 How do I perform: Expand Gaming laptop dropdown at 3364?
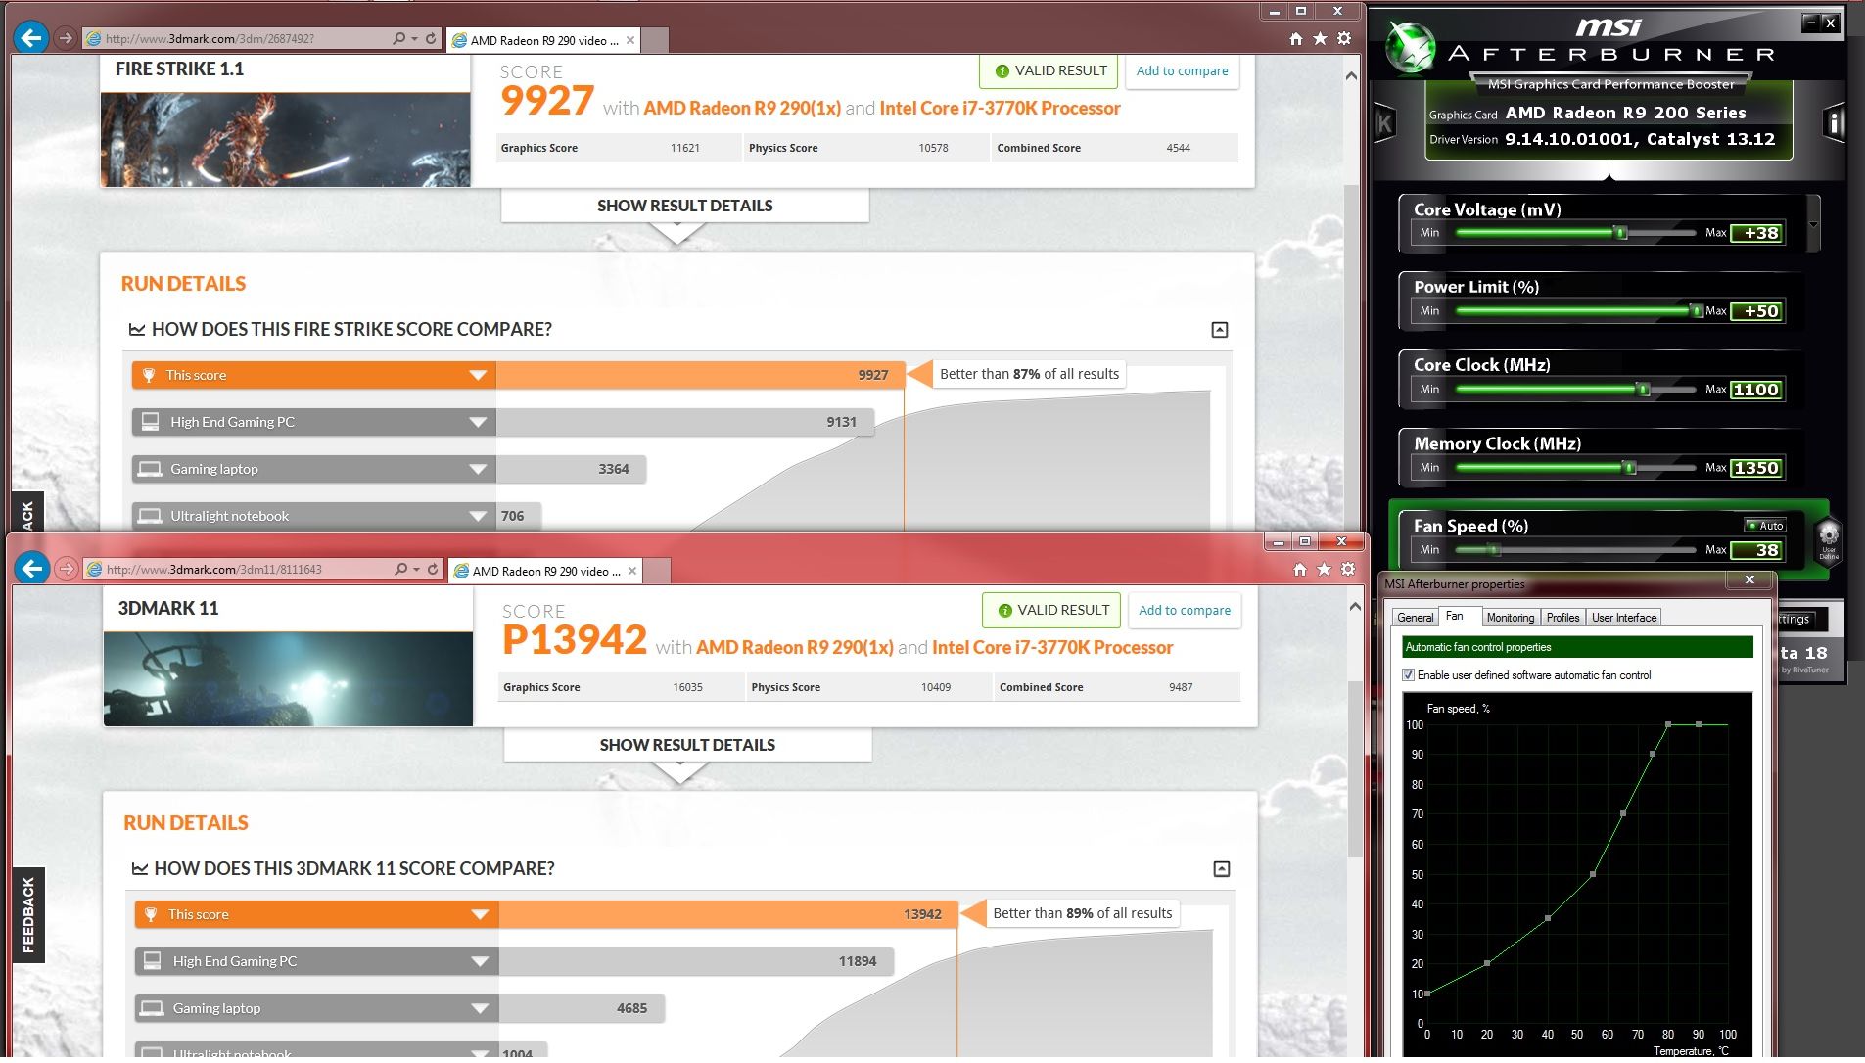click(x=478, y=469)
